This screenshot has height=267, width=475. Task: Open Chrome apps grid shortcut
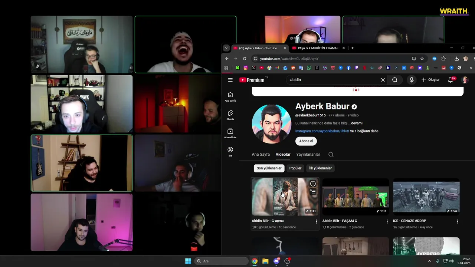[226, 68]
